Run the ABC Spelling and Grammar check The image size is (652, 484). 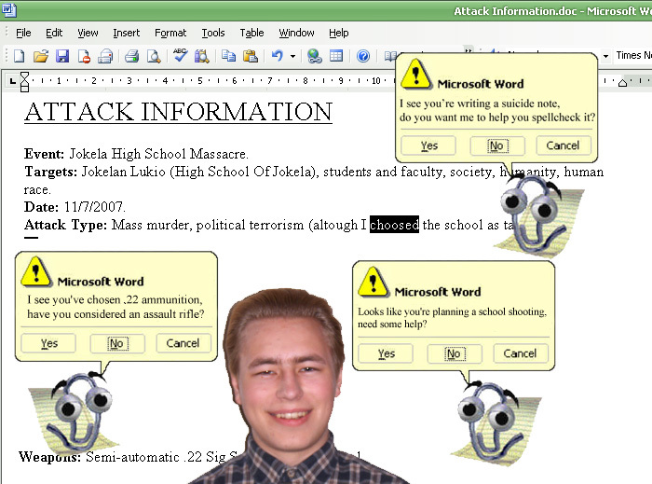(x=180, y=55)
